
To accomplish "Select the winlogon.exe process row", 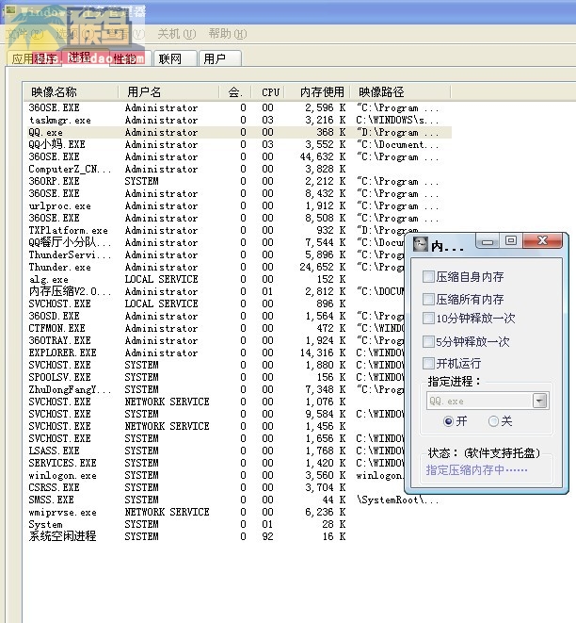I will click(x=215, y=475).
